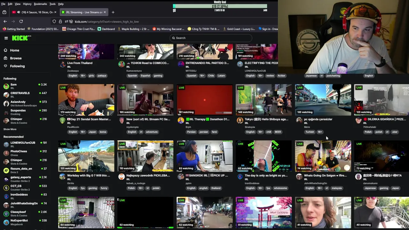Image resolution: width=409 pixels, height=230 pixels.
Task: Open the Dashboard bookmark
Action: [106, 29]
